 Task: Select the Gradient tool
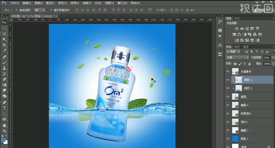tap(4, 85)
